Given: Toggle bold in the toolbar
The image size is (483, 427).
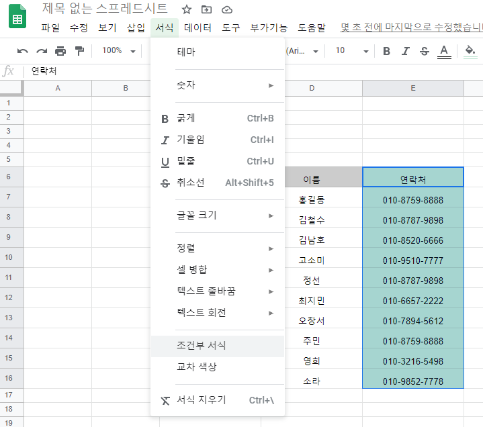Looking at the screenshot, I should click(x=386, y=51).
